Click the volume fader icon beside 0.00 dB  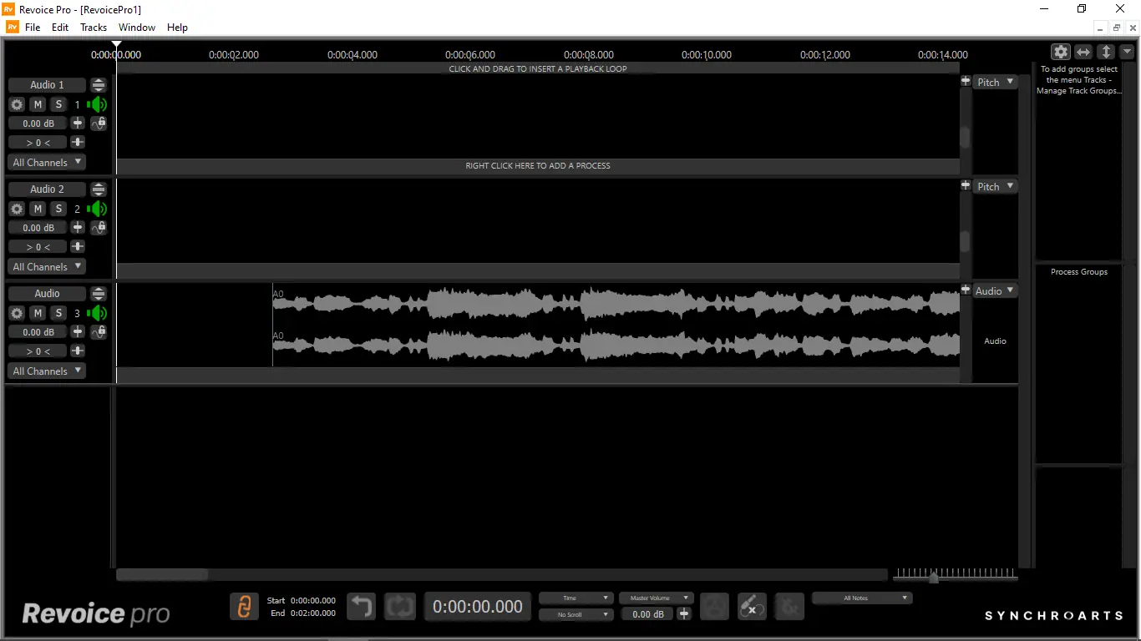click(x=77, y=123)
